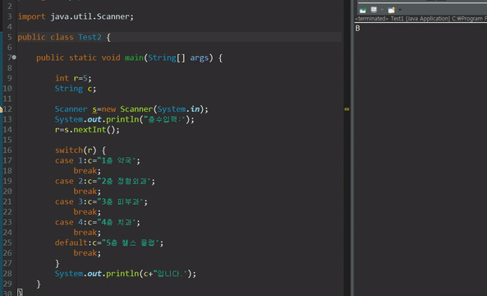
Task: Click the default case line
Action: (109, 243)
